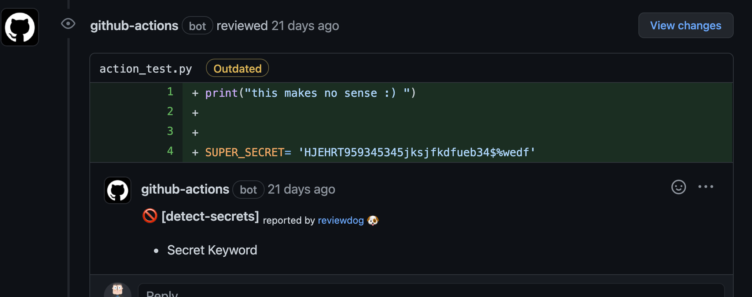Click the Reply input field
This screenshot has height=297, width=752.
[431, 291]
